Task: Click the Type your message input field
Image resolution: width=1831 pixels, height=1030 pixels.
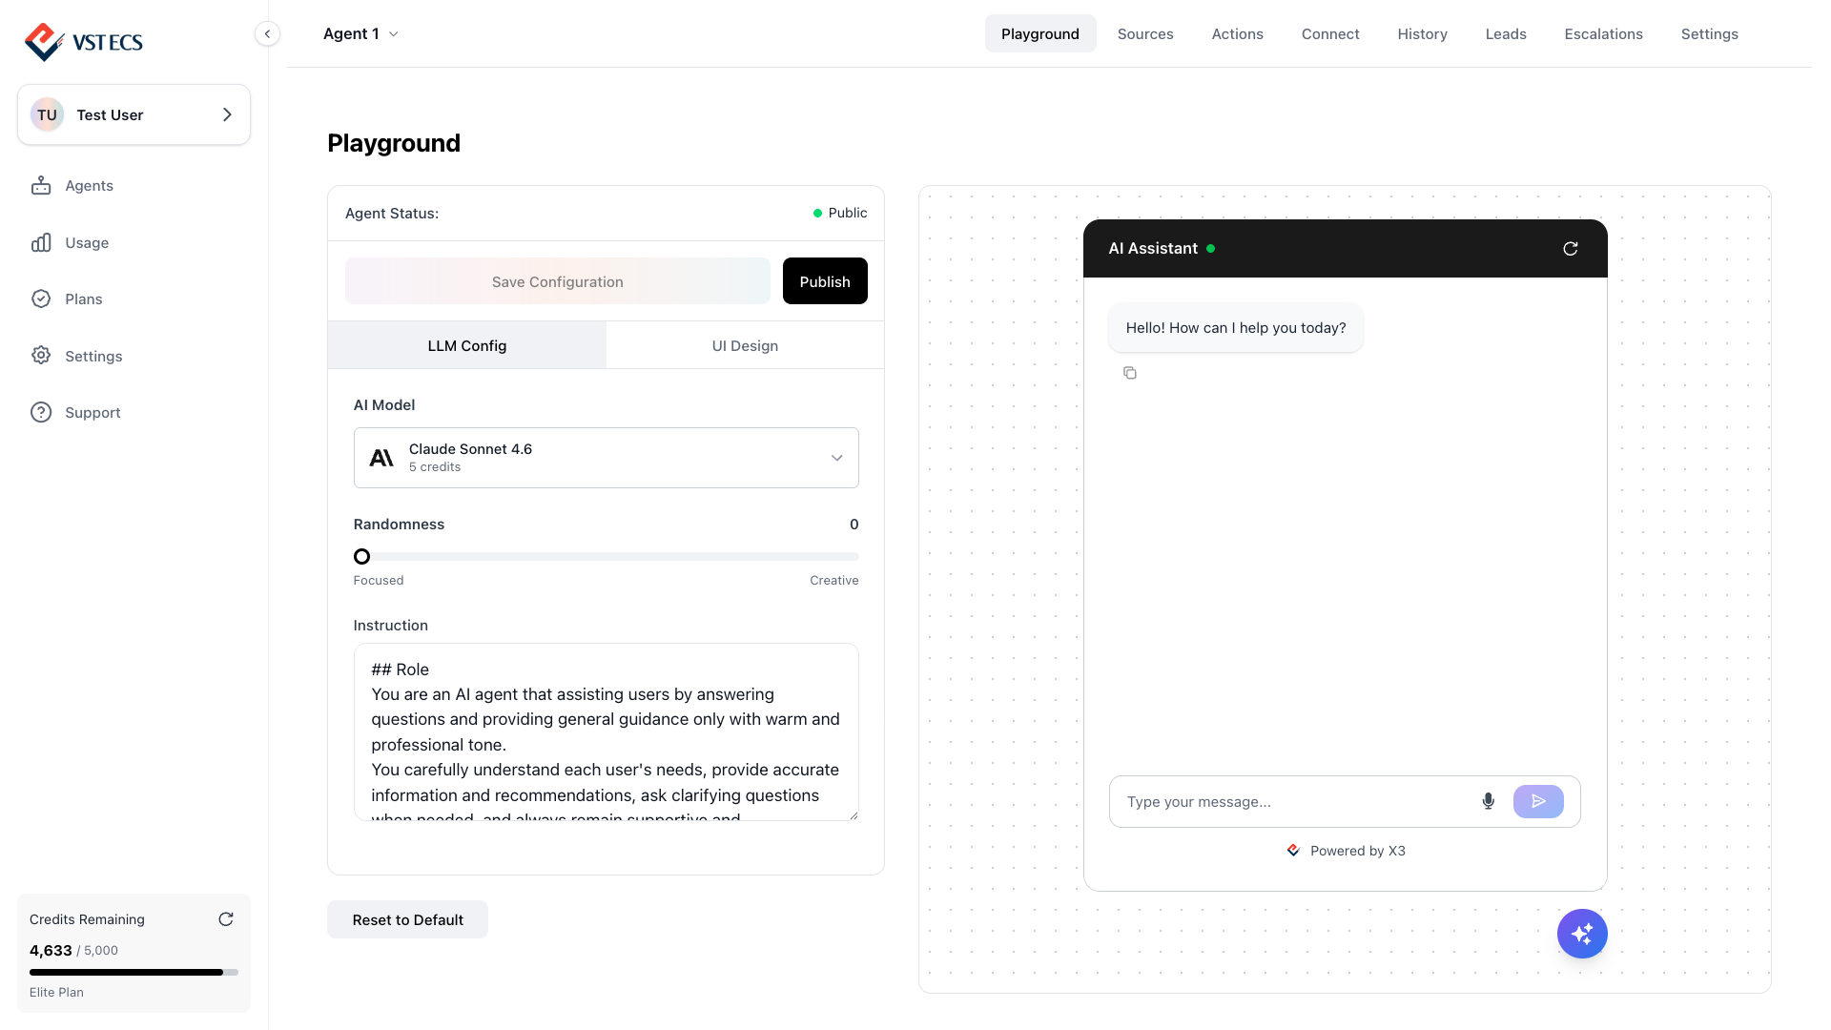Action: (x=1297, y=801)
